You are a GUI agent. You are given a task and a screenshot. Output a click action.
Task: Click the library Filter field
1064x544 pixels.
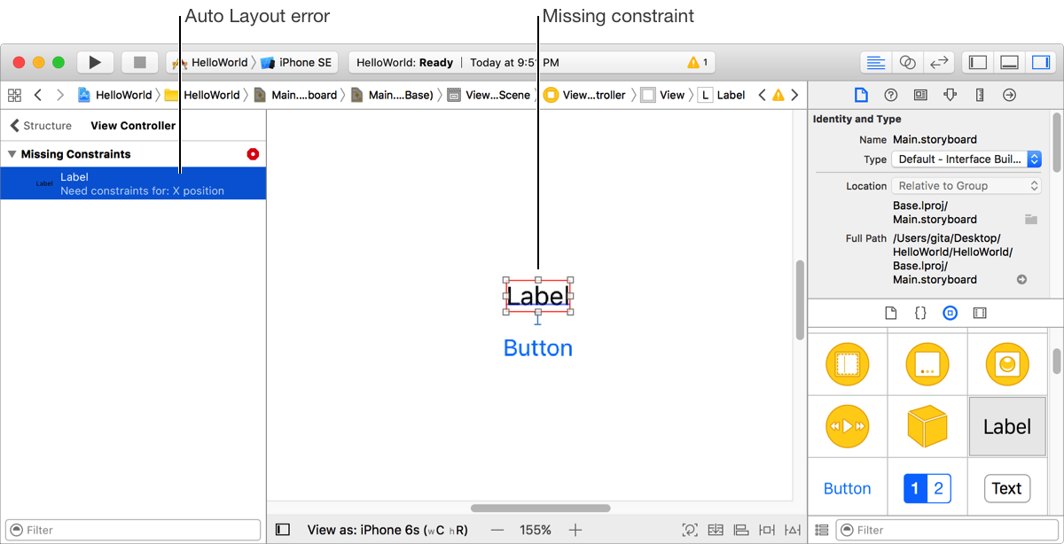click(947, 530)
